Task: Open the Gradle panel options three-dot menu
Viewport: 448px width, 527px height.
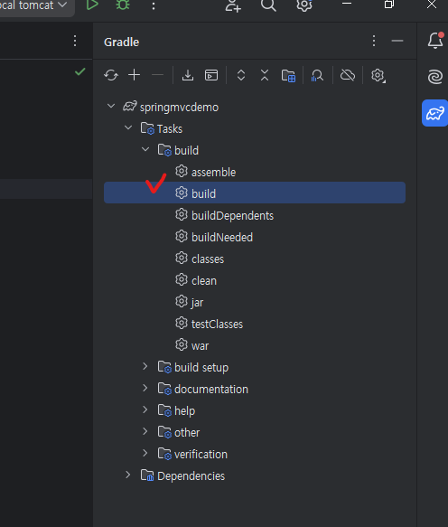Action: tap(374, 41)
